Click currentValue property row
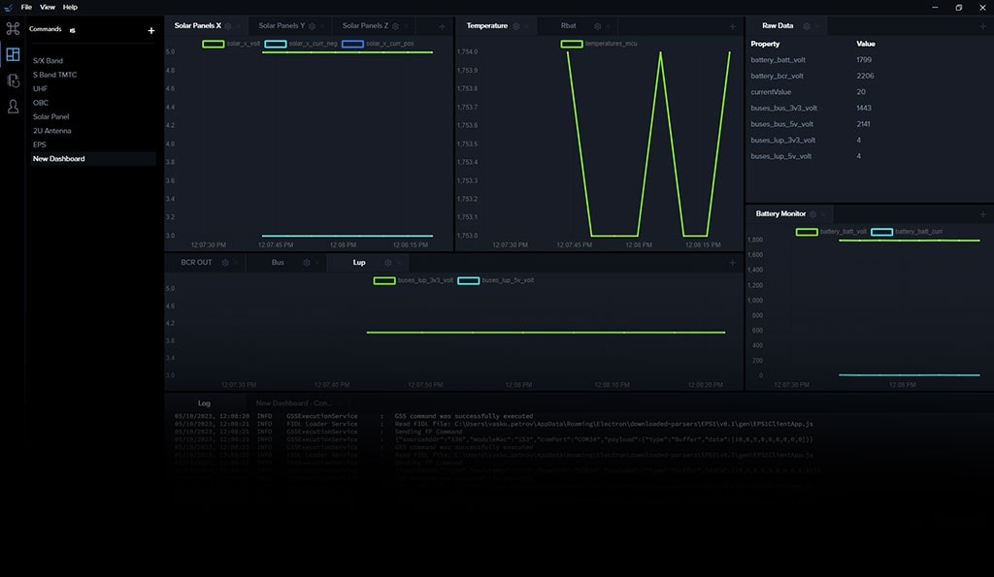The image size is (994, 577). pyautogui.click(x=867, y=92)
